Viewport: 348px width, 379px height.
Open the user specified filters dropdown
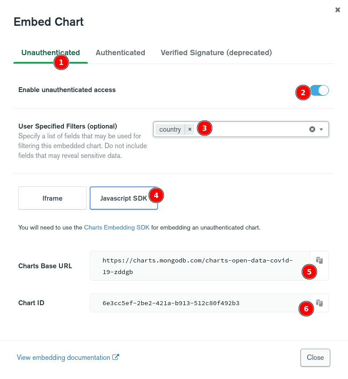(322, 129)
